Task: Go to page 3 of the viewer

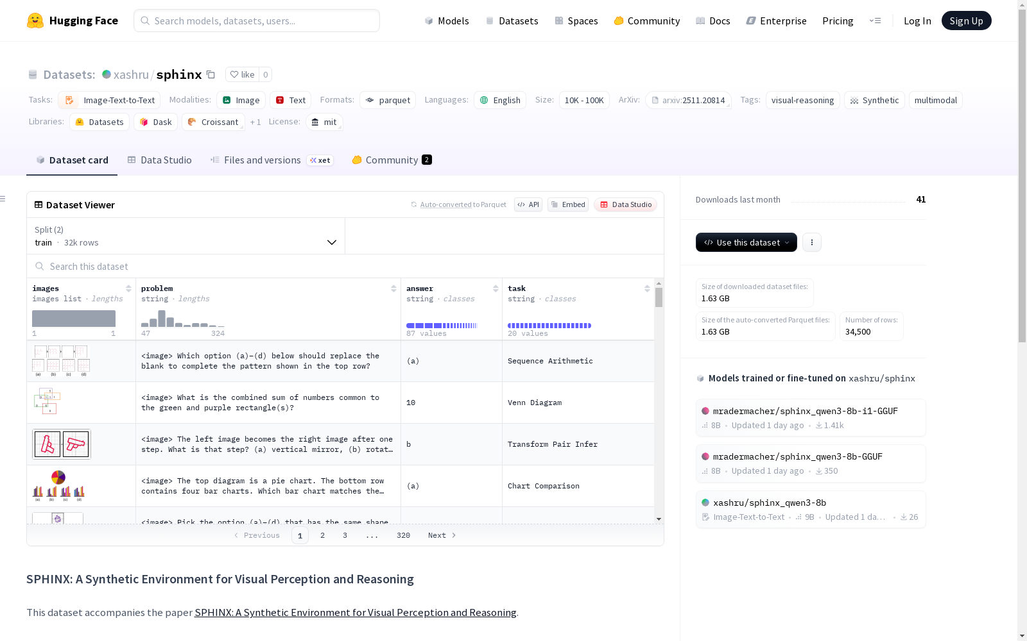Action: (x=345, y=535)
